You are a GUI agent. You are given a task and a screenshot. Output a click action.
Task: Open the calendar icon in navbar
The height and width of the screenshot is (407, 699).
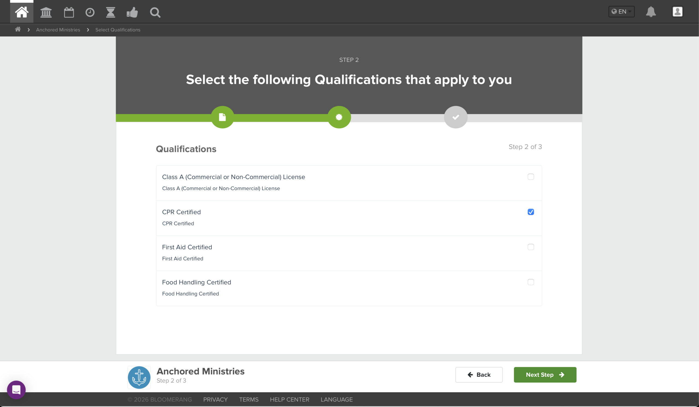click(x=69, y=12)
